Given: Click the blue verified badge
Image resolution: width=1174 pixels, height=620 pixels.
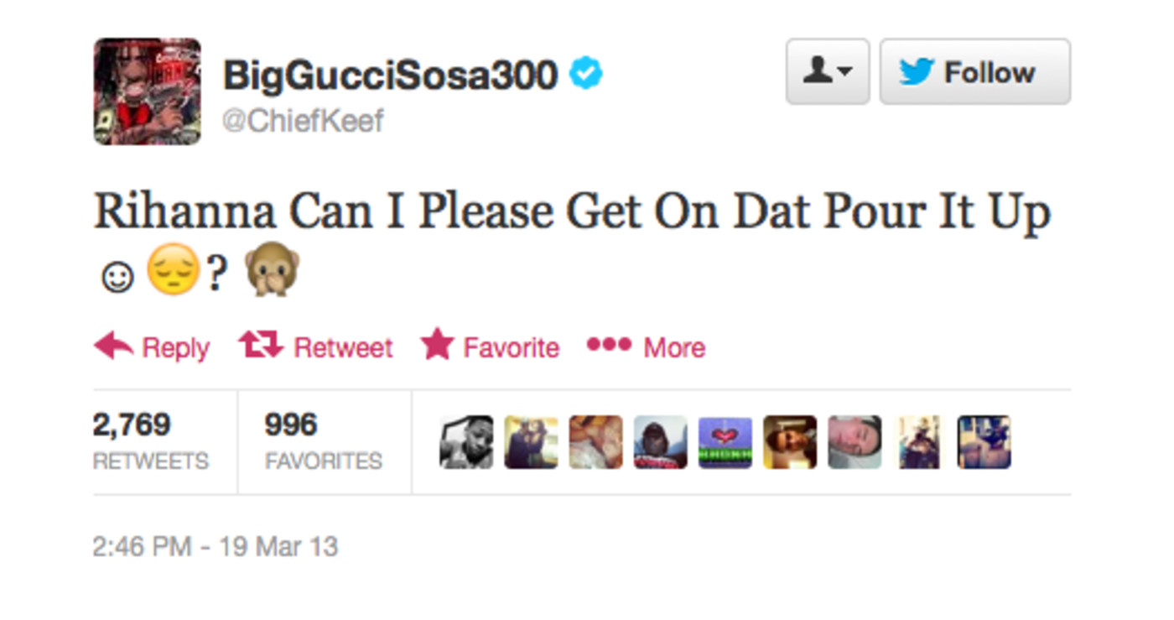Looking at the screenshot, I should coord(586,75).
